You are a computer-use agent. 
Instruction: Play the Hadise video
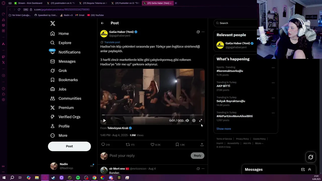[x=104, y=120]
